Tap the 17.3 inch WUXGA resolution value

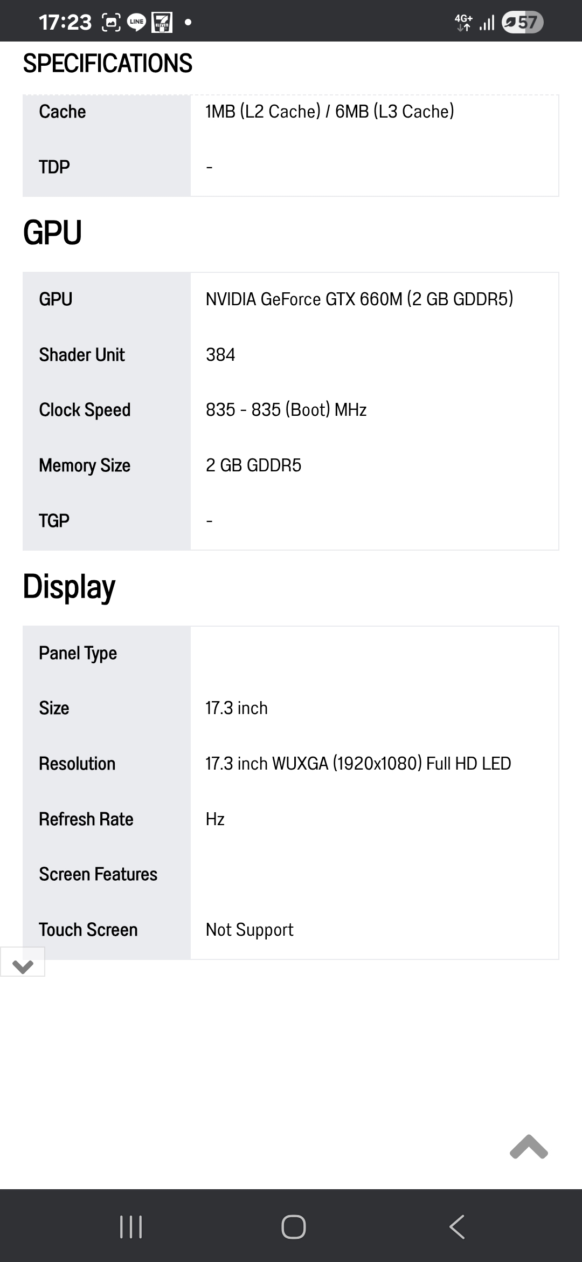point(358,764)
